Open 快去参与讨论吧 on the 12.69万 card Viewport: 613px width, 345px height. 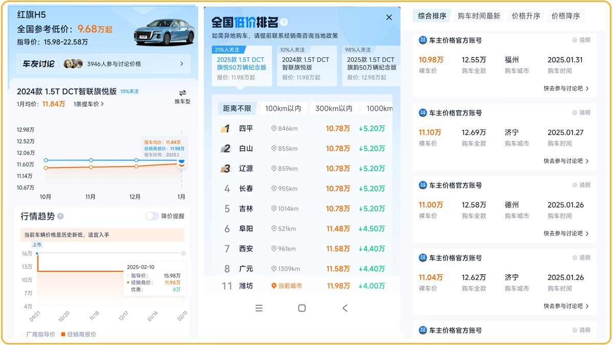[566, 161]
